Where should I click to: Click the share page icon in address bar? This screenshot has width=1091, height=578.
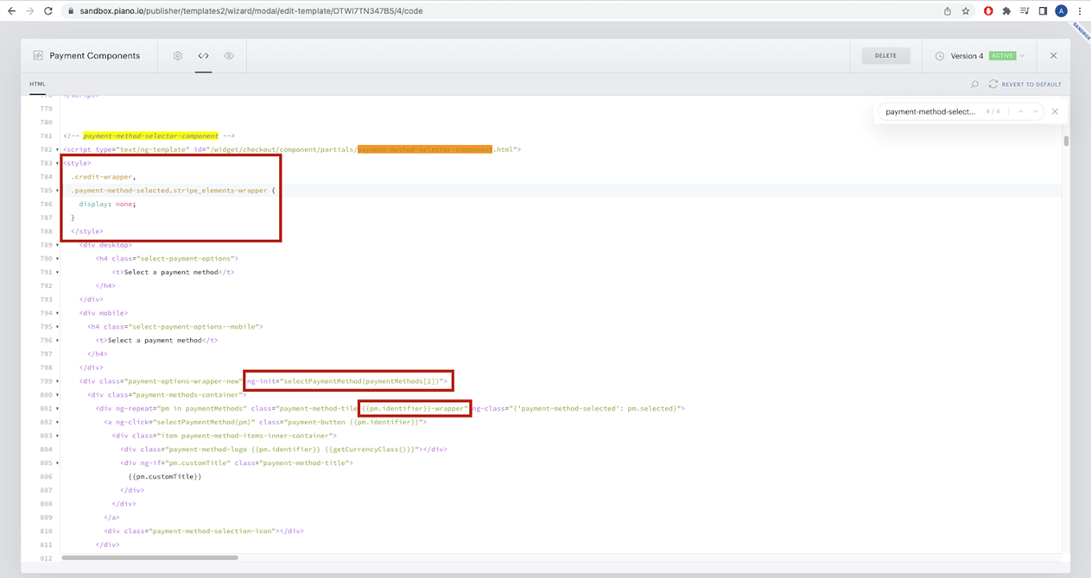click(x=948, y=11)
